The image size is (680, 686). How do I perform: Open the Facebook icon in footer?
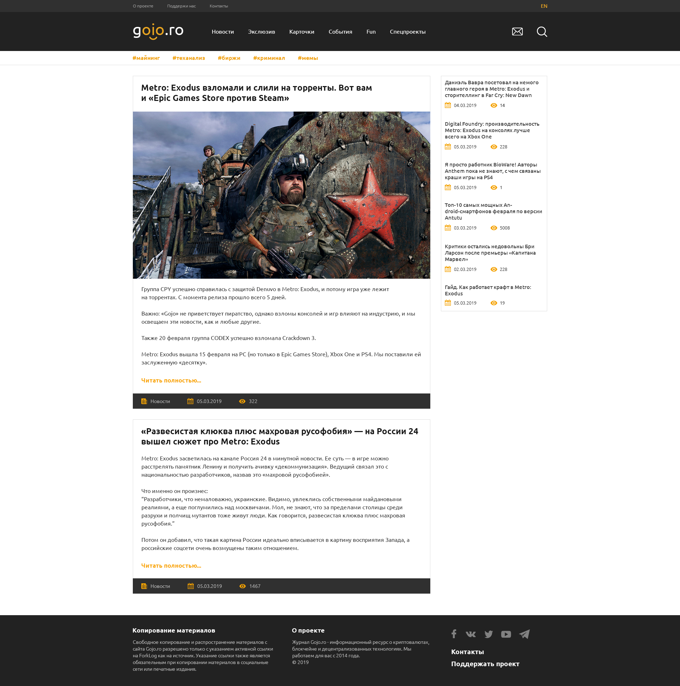[453, 634]
